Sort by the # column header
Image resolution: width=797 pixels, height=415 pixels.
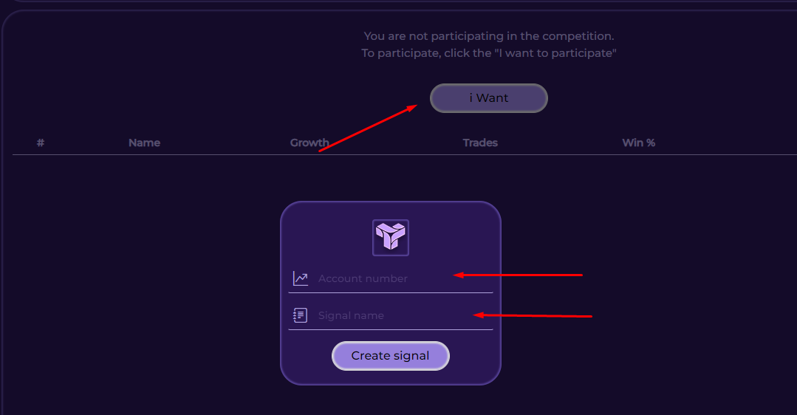[x=41, y=143]
